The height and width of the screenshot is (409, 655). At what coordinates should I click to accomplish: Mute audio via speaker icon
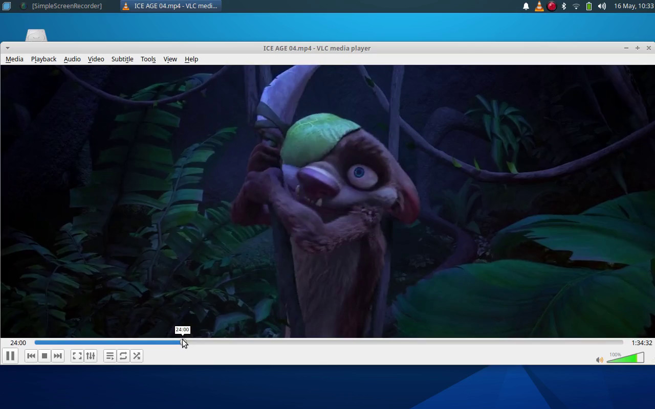600,360
